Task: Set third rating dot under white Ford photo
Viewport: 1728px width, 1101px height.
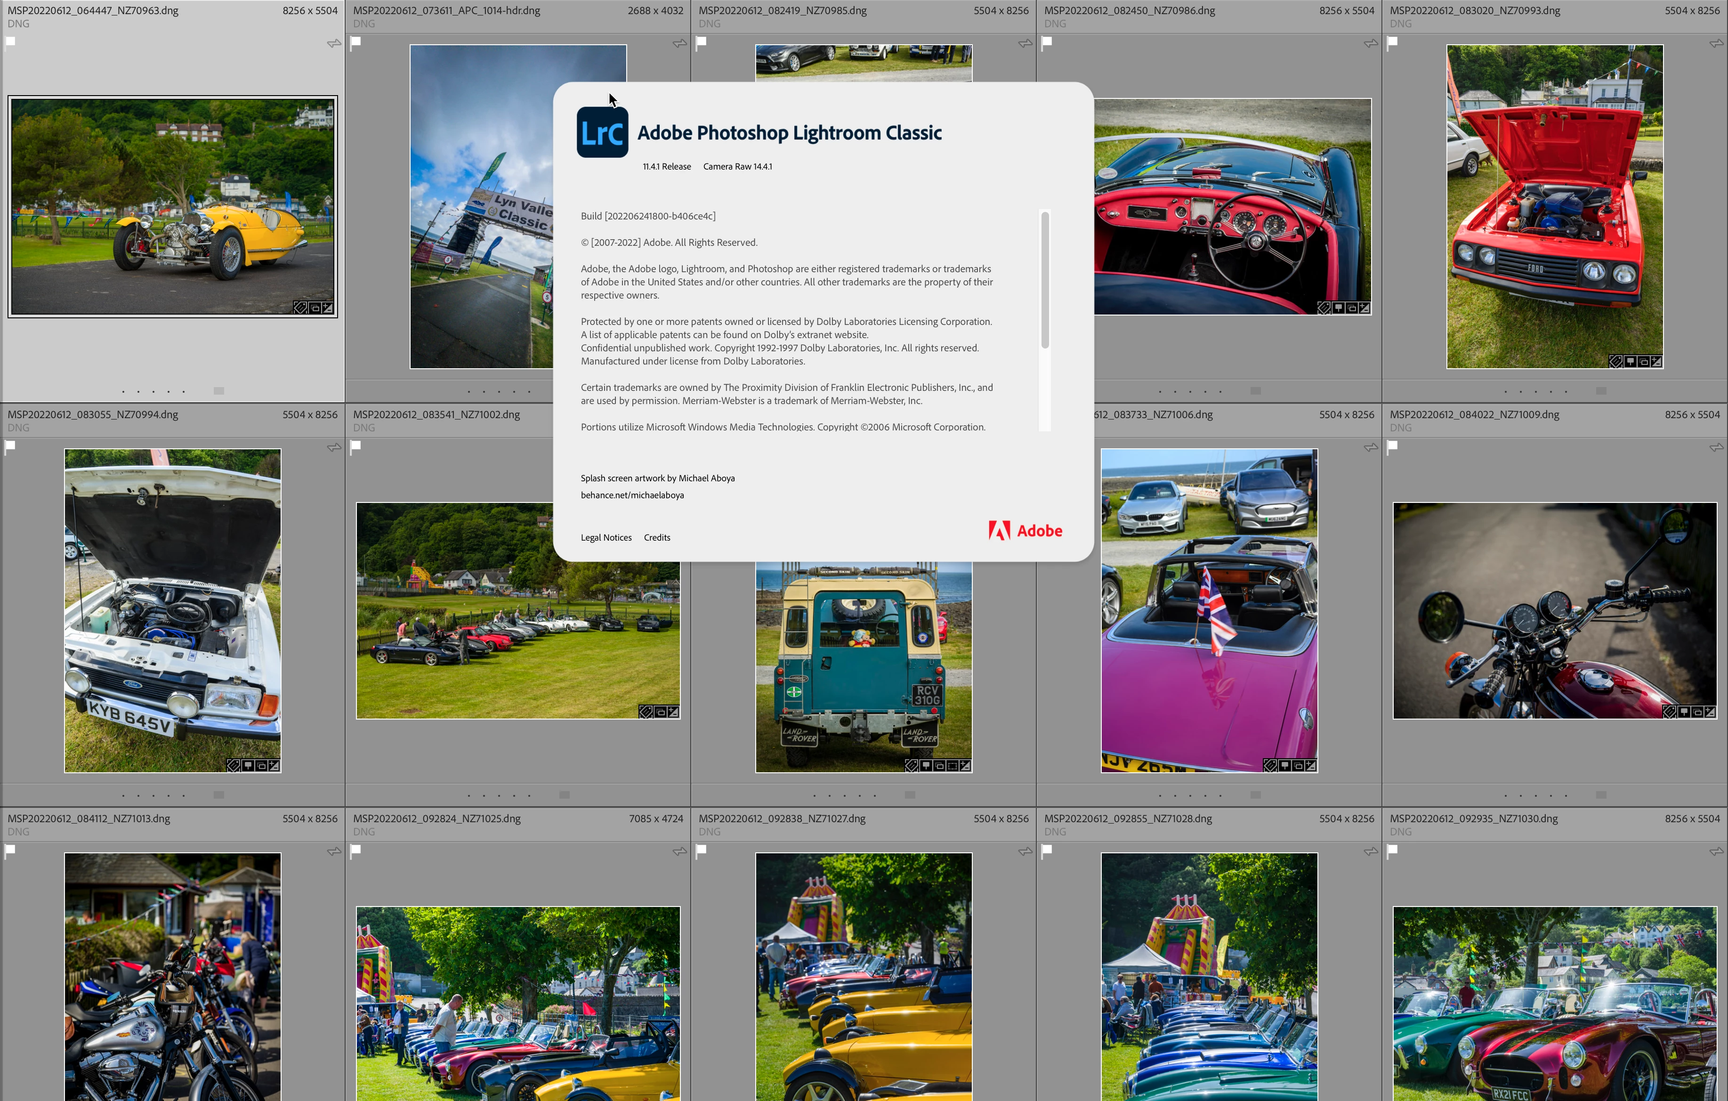Action: pyautogui.click(x=153, y=795)
